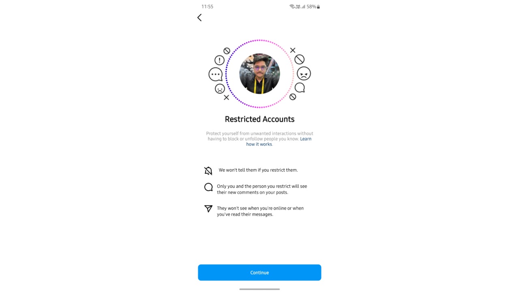Tap the profile photo in the circle
519x292 pixels.
259,74
